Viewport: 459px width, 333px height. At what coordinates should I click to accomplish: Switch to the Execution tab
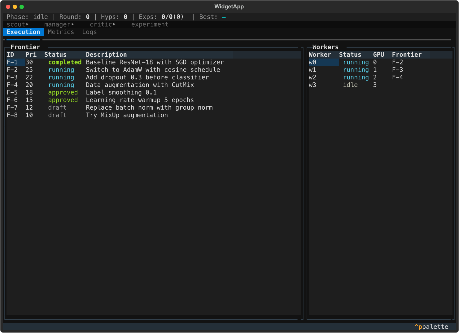(23, 32)
